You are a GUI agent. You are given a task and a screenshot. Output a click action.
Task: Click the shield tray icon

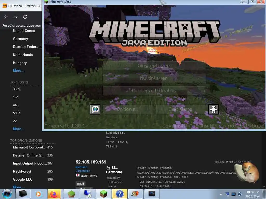pyautogui.click(x=228, y=194)
